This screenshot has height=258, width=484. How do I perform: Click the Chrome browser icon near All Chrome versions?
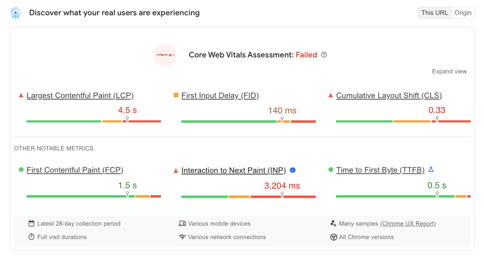(x=334, y=237)
